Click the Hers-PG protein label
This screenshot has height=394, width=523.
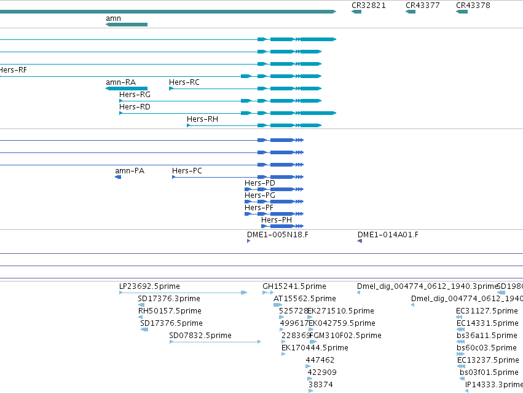(260, 195)
